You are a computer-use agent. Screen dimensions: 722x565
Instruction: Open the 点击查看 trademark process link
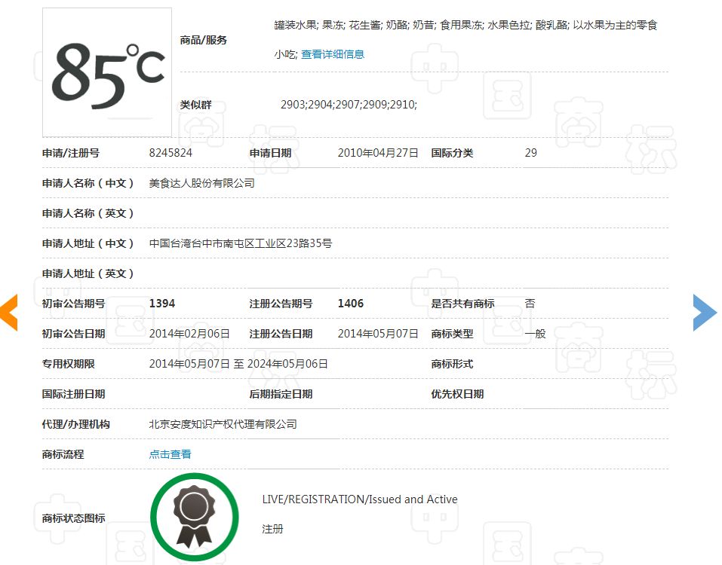pyautogui.click(x=170, y=454)
